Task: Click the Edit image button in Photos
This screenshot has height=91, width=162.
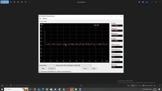Action: [5, 2]
